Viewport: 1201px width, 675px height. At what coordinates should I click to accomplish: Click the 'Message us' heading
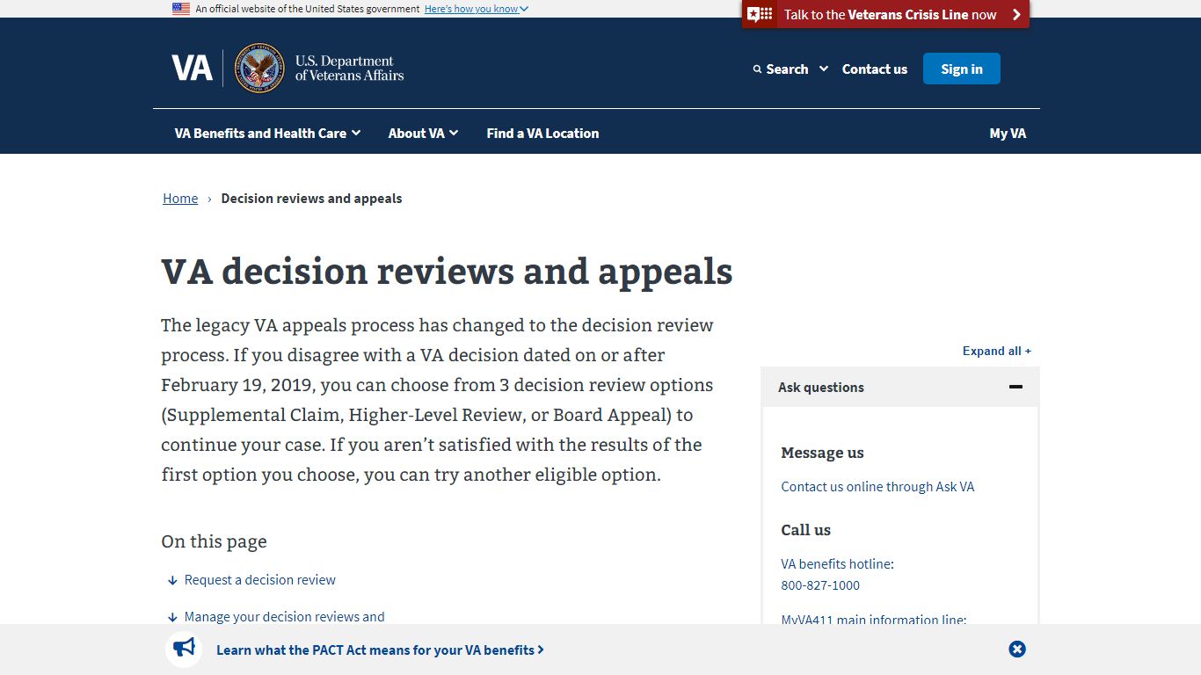(822, 453)
